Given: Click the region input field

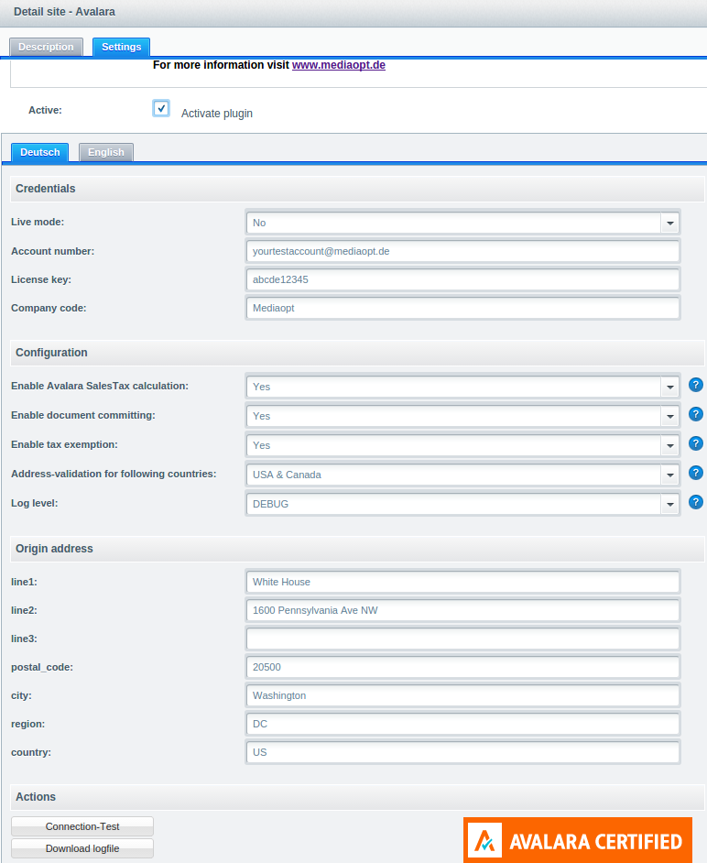Looking at the screenshot, I should click(x=462, y=724).
